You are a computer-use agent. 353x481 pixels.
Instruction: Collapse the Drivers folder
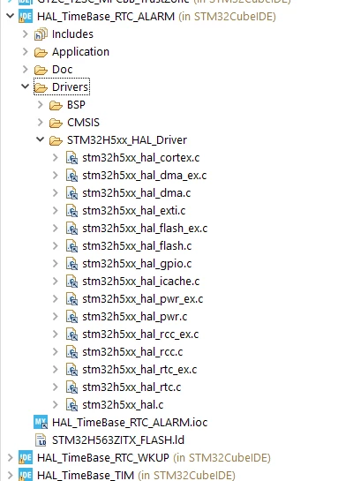click(26, 86)
